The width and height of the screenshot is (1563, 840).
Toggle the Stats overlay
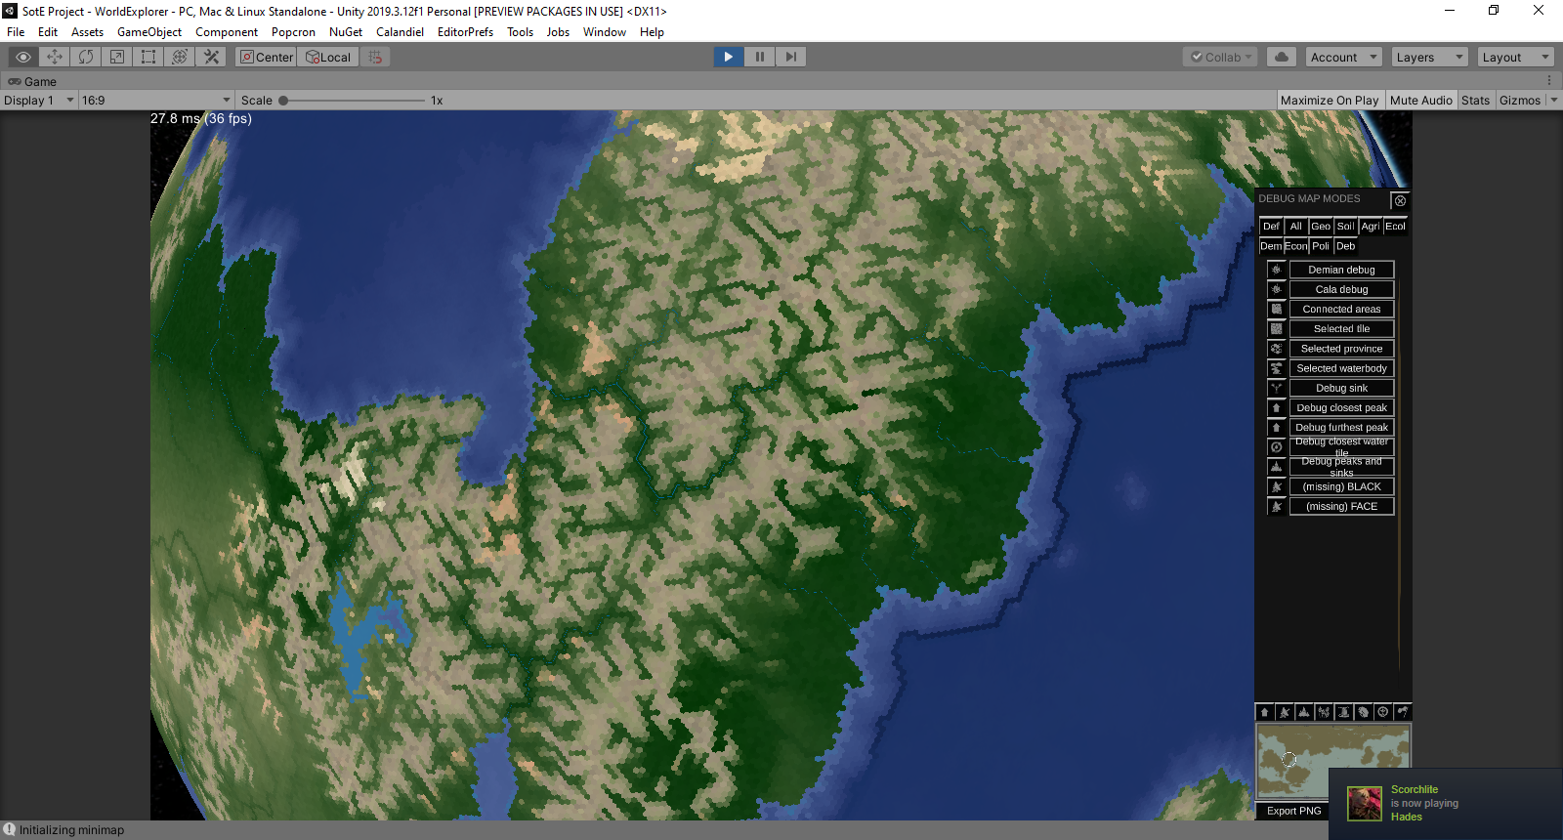[x=1475, y=100]
